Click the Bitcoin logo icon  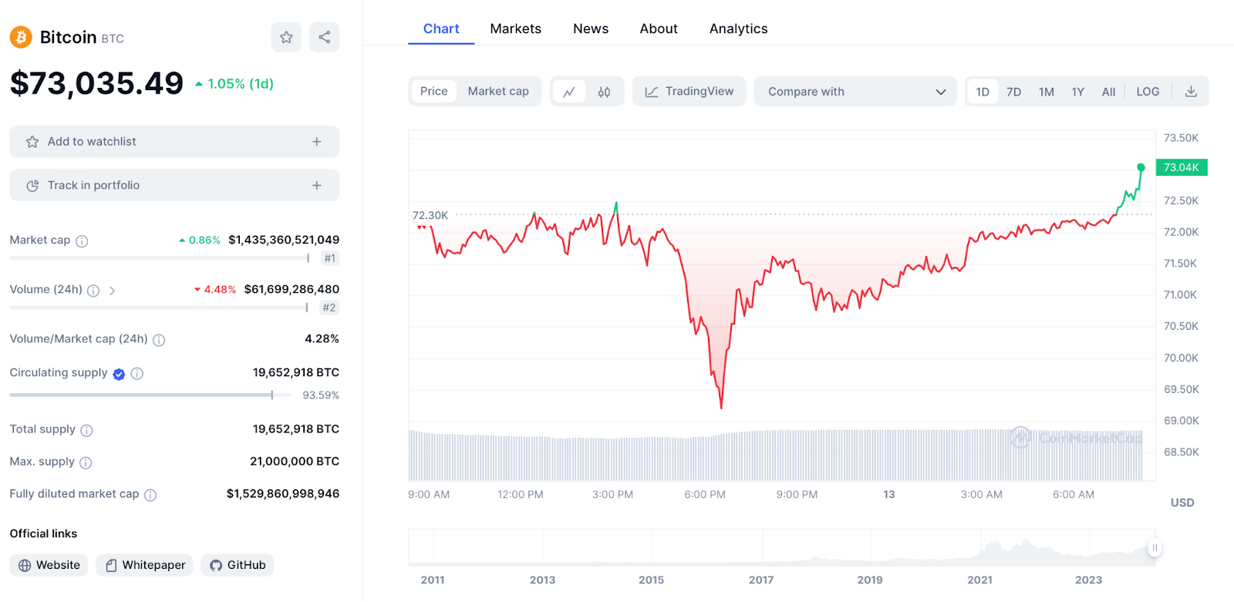tap(21, 37)
